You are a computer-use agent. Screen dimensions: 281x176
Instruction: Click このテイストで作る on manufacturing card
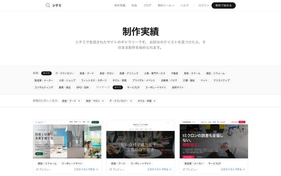click(x=233, y=169)
